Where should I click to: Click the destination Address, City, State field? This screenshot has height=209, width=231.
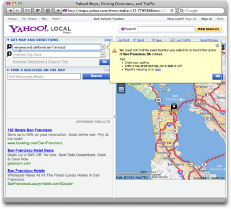(x=57, y=55)
